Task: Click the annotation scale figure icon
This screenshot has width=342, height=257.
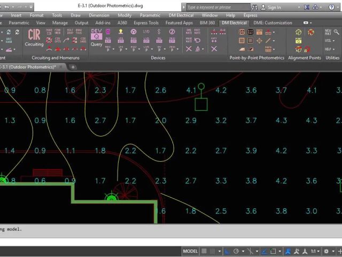Action: point(289,251)
